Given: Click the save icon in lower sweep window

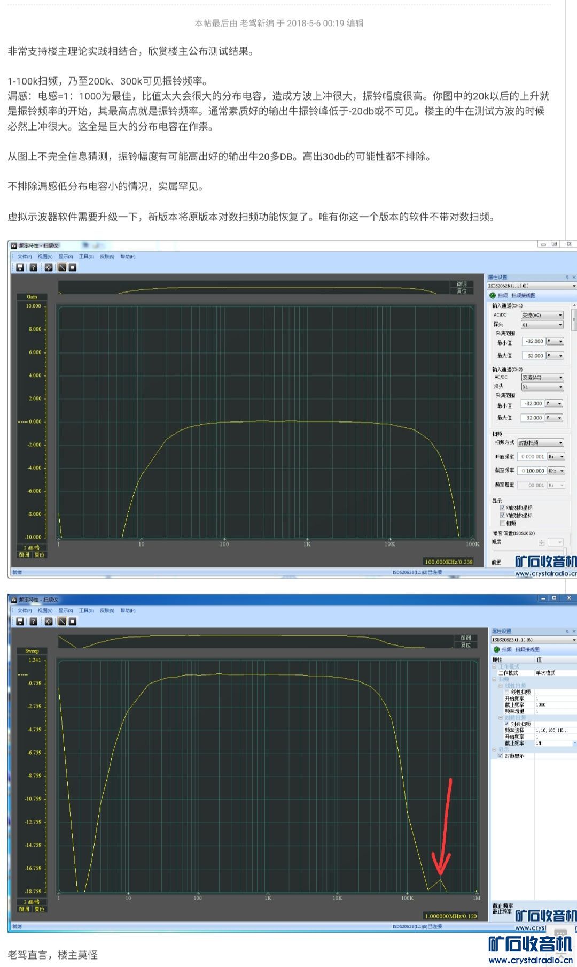Looking at the screenshot, I should (x=20, y=621).
